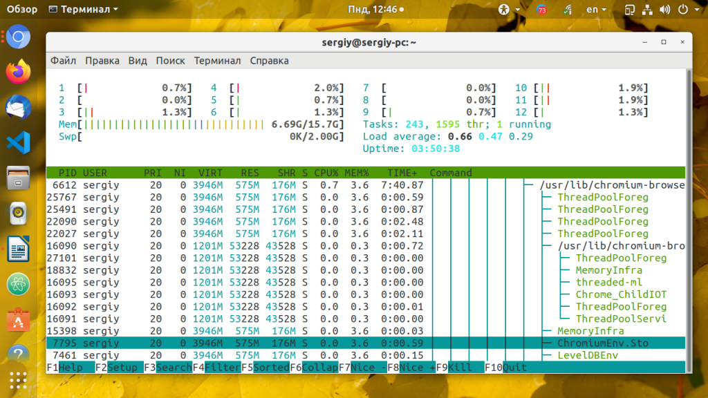Open Chromium from the dock
Screen dimensions: 708x398
(x=19, y=37)
